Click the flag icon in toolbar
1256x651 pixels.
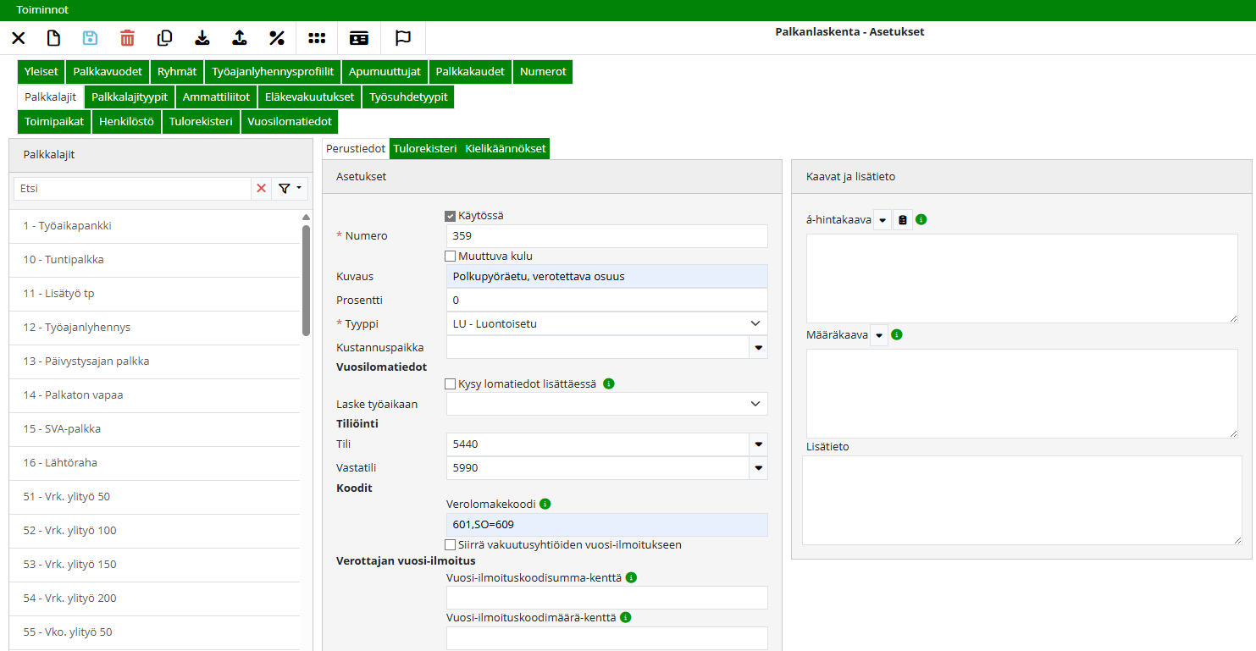pyautogui.click(x=403, y=38)
